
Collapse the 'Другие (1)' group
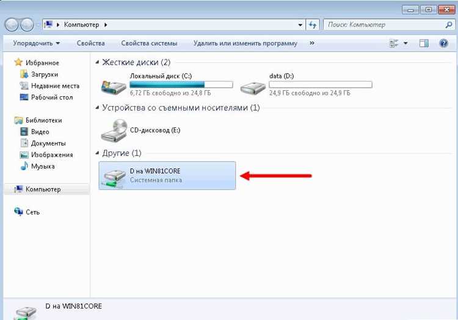(97, 153)
